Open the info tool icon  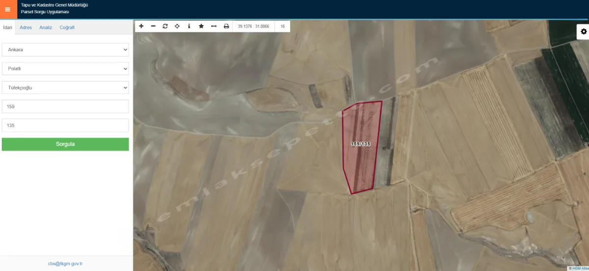click(189, 26)
